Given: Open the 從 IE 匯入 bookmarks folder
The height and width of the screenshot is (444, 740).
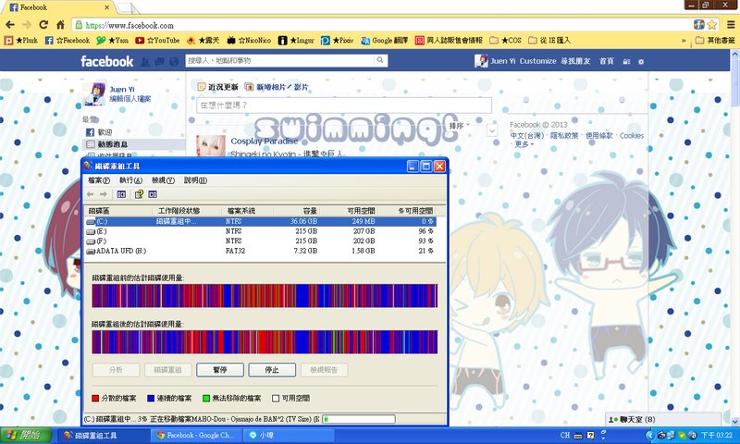Looking at the screenshot, I should point(549,41).
